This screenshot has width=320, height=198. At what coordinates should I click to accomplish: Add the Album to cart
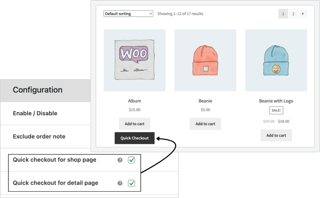pos(134,124)
